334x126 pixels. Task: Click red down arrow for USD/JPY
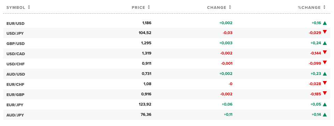tap(324, 32)
